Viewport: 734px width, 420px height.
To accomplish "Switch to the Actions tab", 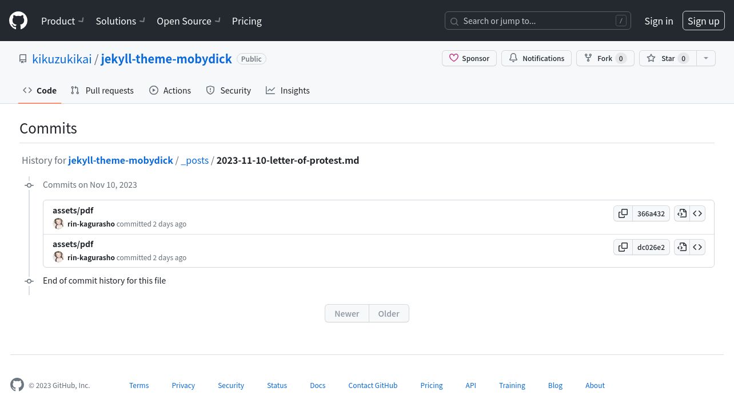I will click(x=170, y=90).
